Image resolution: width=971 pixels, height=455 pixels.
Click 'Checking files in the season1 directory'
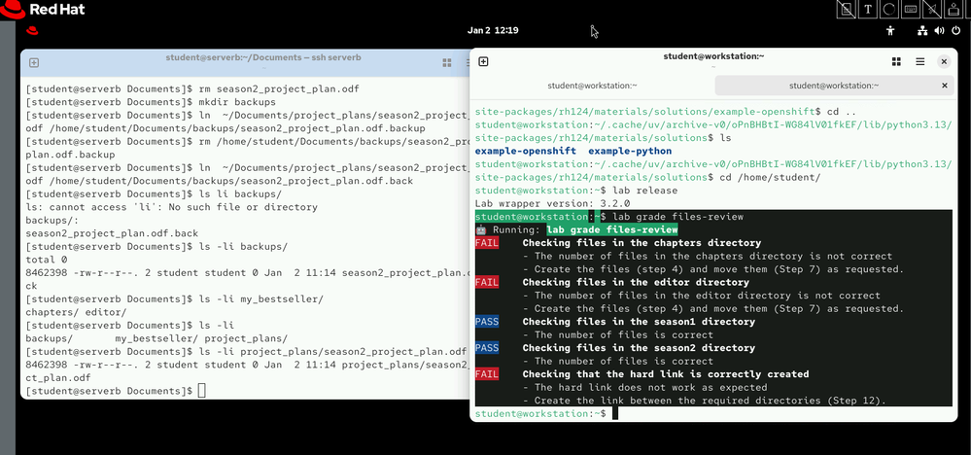point(639,321)
